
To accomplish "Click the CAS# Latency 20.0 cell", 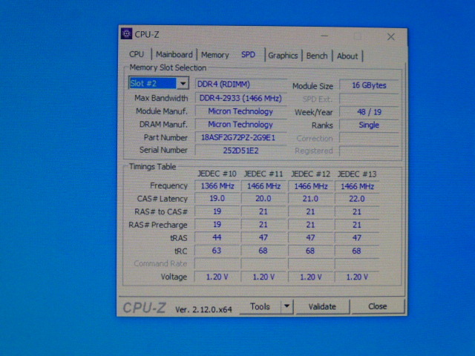I will [263, 199].
